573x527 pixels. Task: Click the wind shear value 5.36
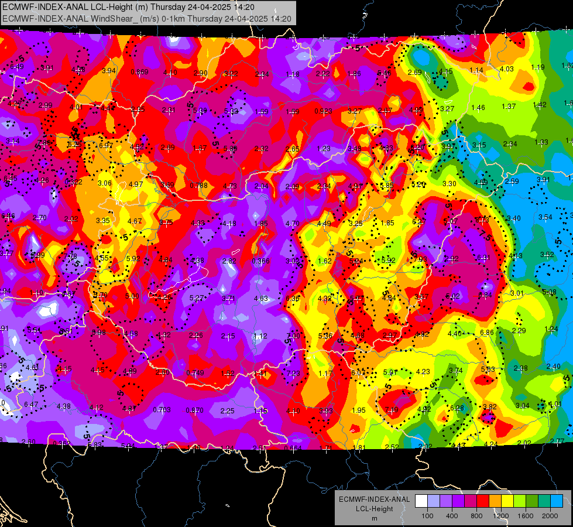tap(325, 336)
